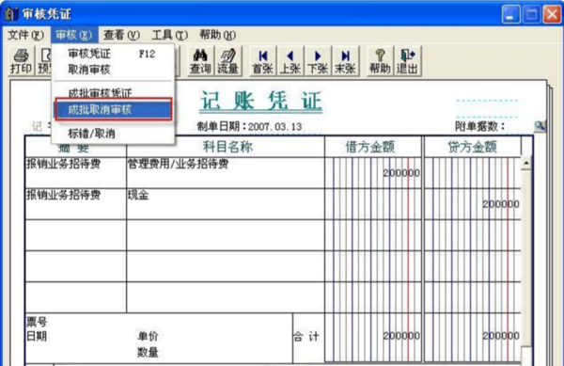The image size is (564, 366).
Task: Open the 查看(V) menu
Action: pyautogui.click(x=121, y=35)
